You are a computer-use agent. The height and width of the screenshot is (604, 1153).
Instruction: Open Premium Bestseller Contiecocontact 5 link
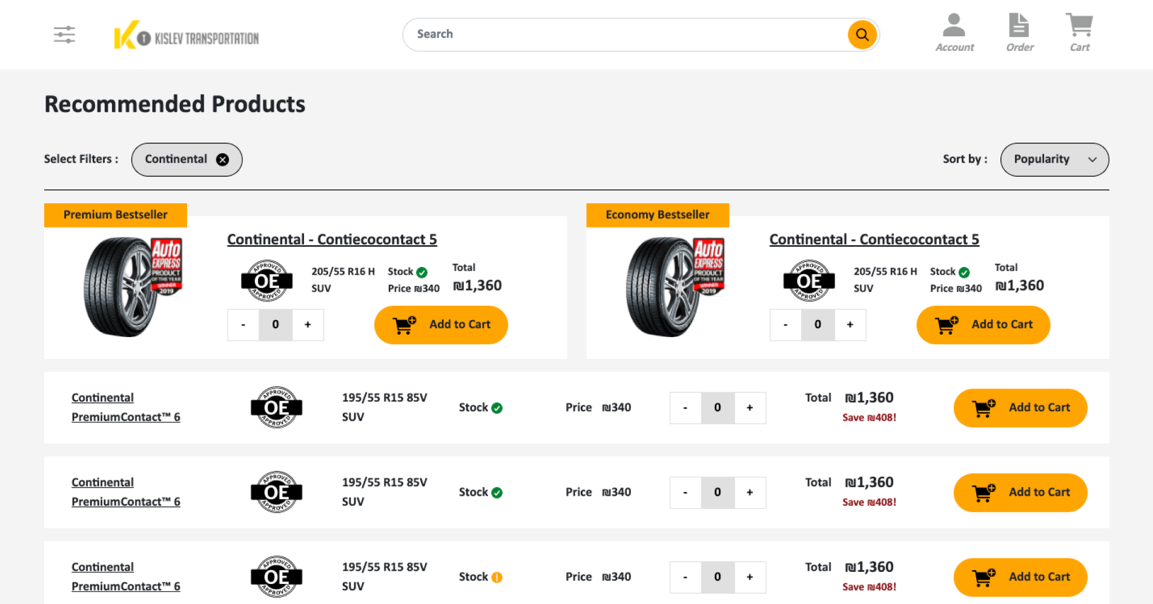point(332,240)
